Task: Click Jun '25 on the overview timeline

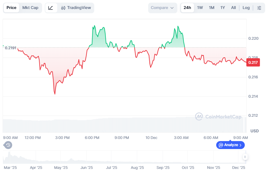Action: 87,168
